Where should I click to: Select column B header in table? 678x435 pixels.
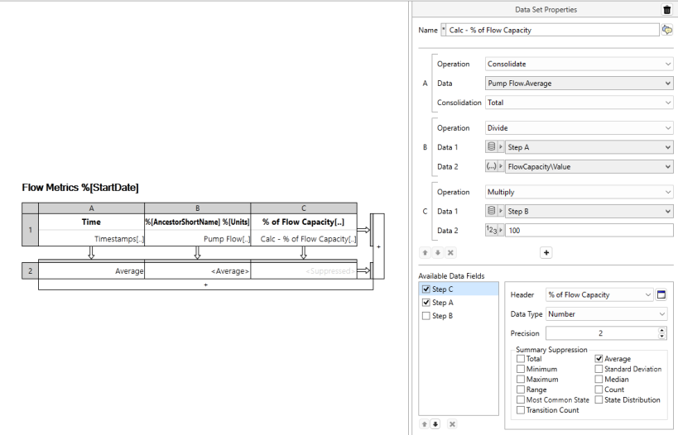coord(198,208)
